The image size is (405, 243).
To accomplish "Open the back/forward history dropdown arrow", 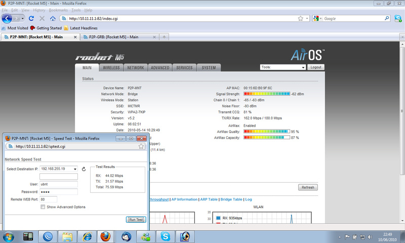I will coord(22,19).
